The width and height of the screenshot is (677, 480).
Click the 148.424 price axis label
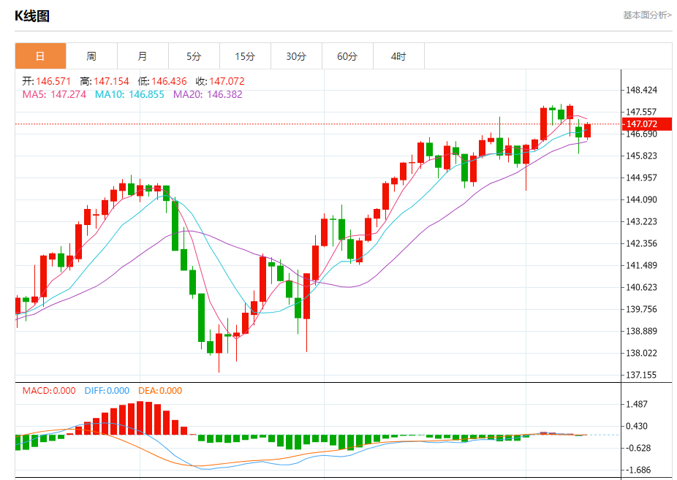click(x=642, y=90)
